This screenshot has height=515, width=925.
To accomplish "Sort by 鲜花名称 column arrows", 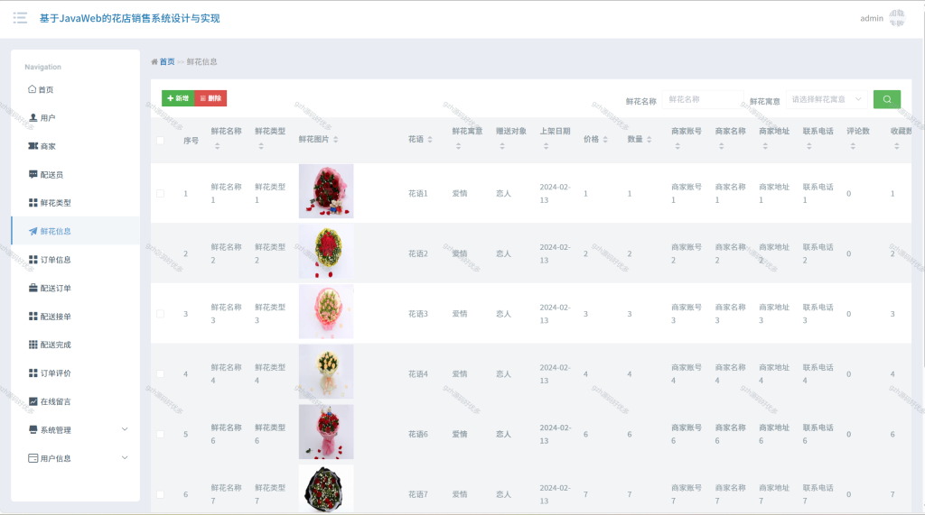I will pos(217,146).
